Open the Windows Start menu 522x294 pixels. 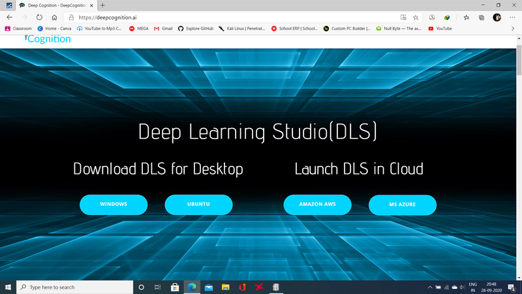coord(8,287)
